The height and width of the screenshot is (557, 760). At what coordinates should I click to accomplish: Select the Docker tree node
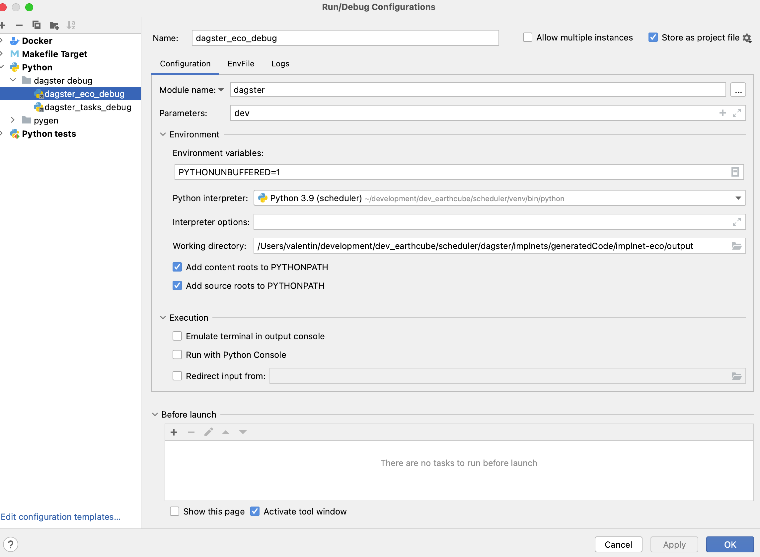[x=70, y=41]
